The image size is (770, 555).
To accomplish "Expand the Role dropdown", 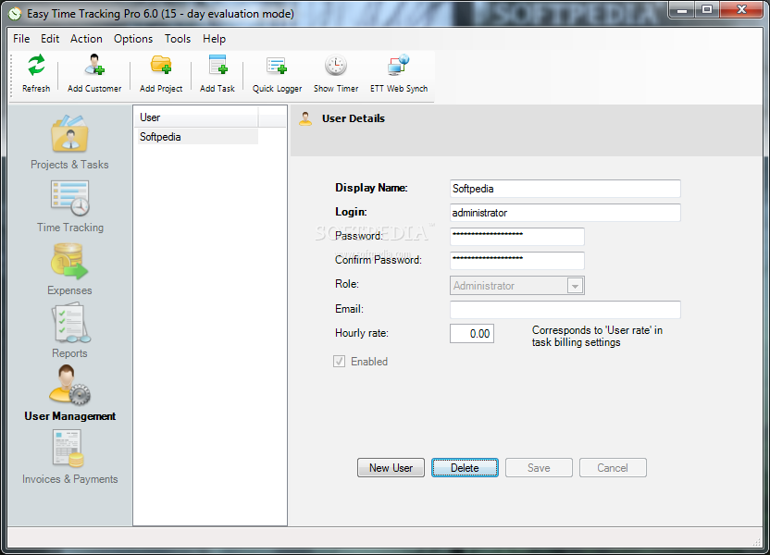I will point(575,286).
